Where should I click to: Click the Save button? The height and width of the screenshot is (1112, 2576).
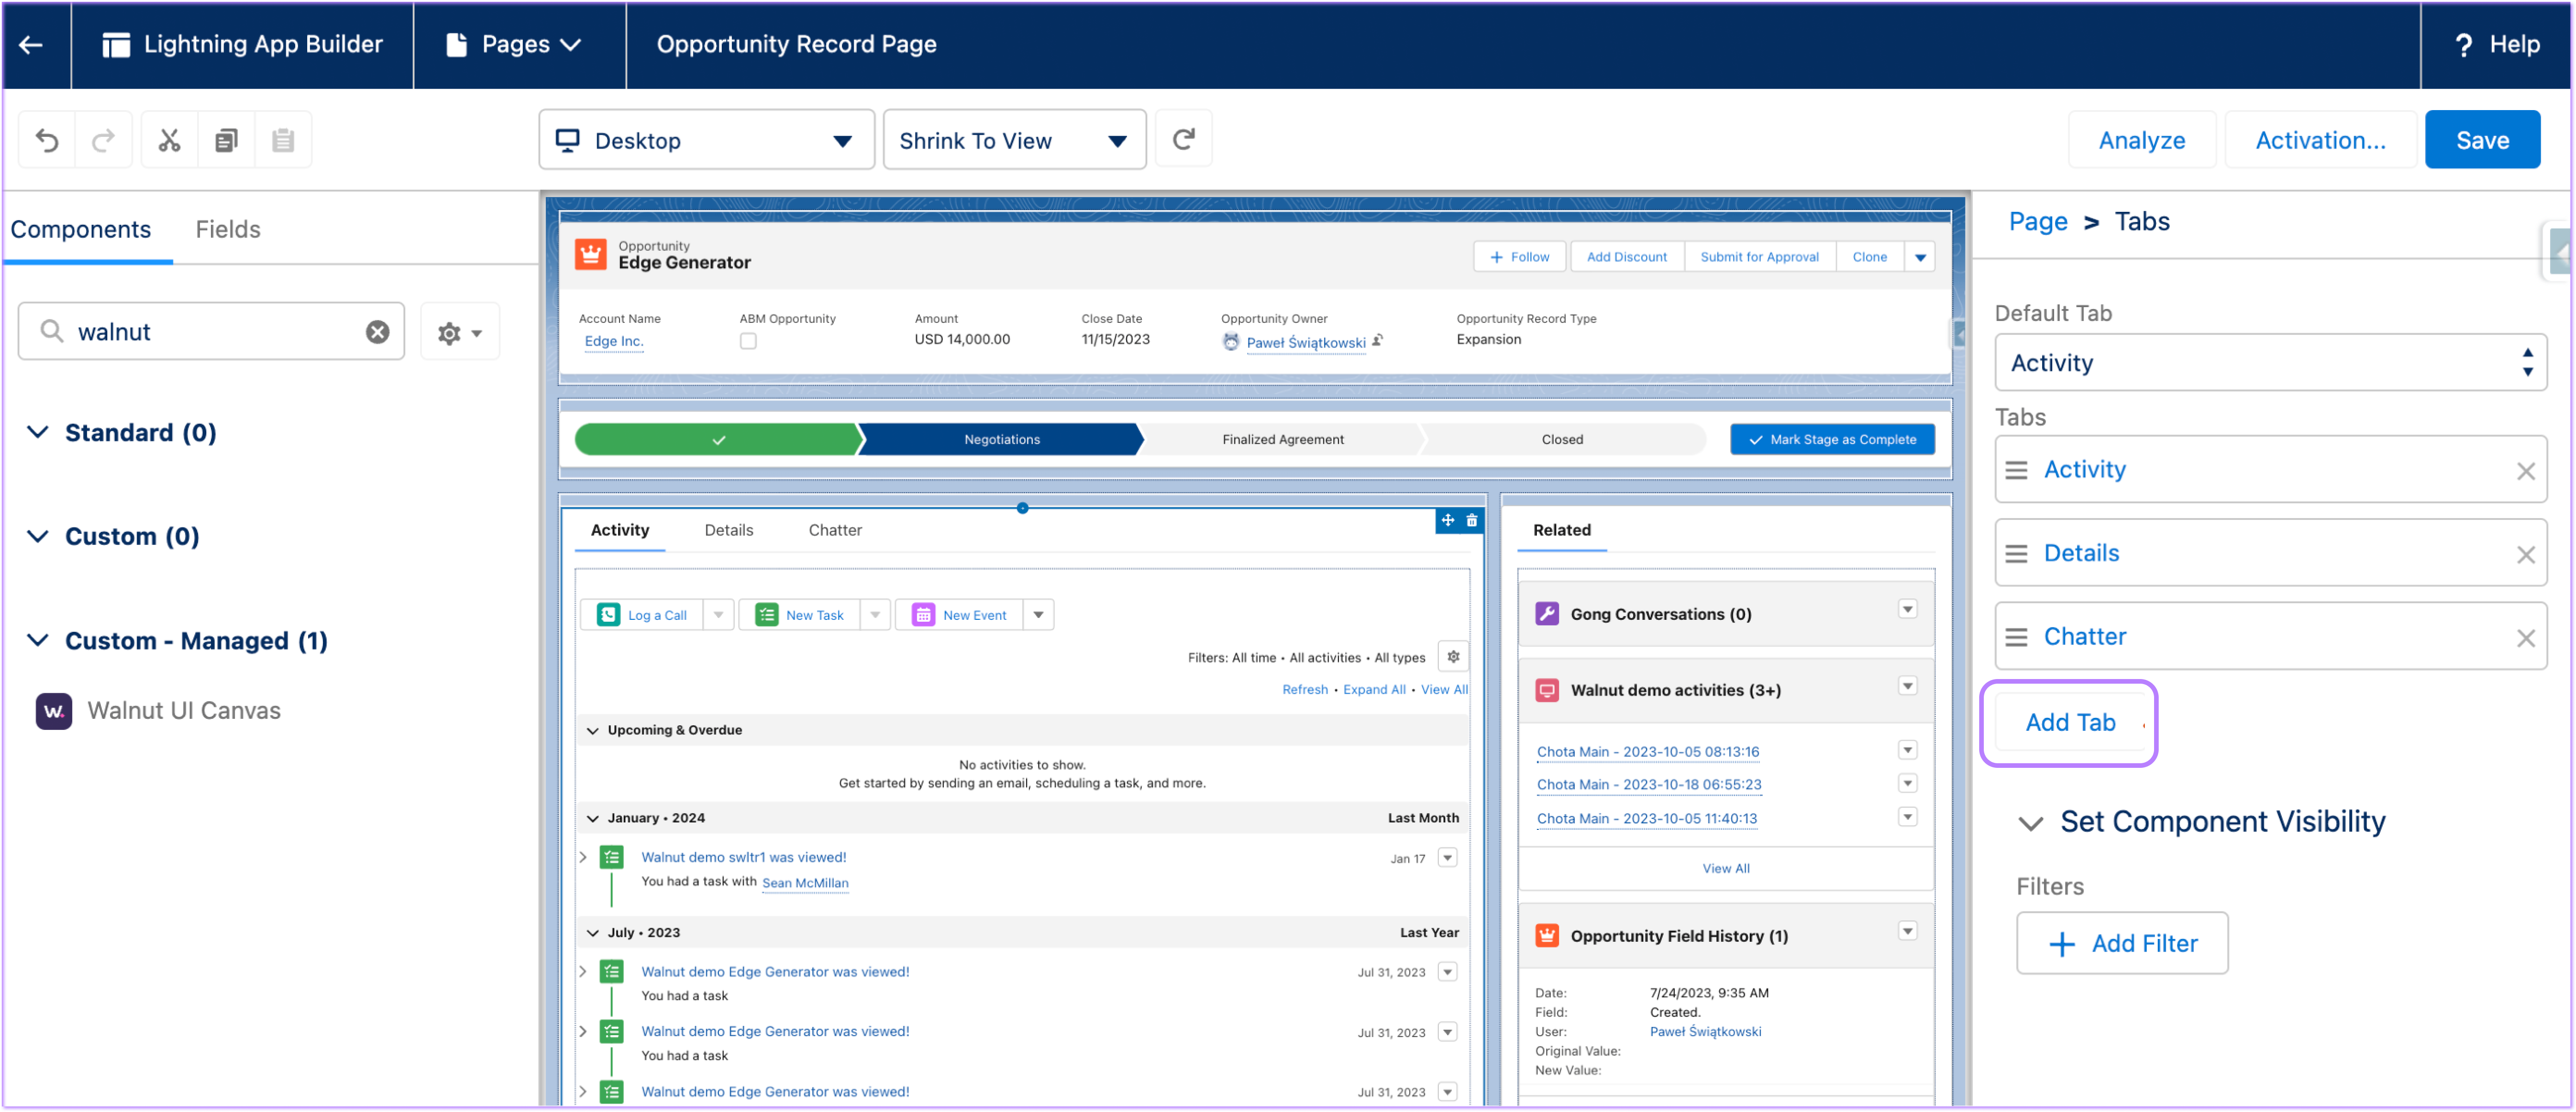point(2481,140)
